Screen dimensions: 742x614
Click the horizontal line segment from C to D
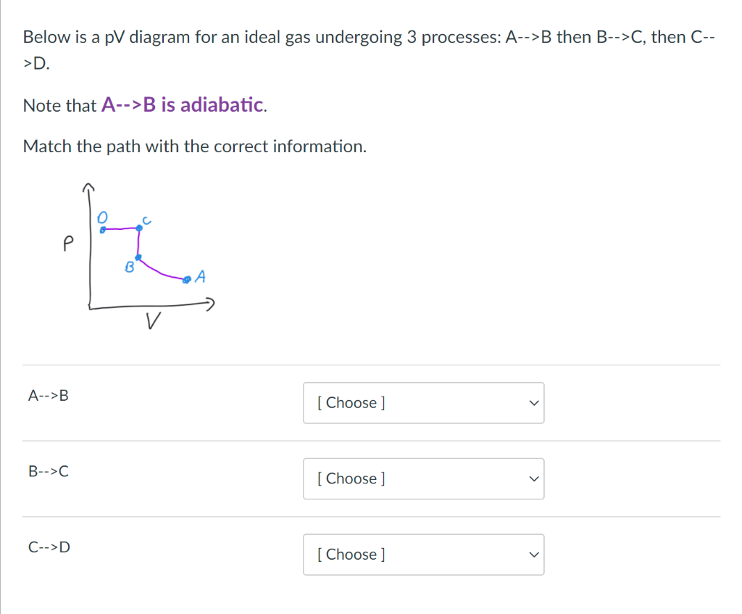pyautogui.click(x=121, y=228)
